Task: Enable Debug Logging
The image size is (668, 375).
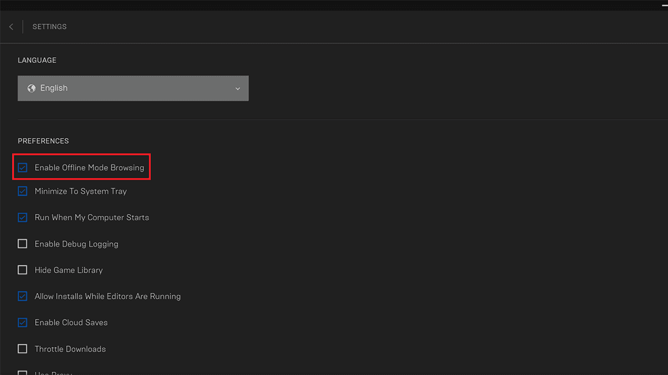Action: (22, 243)
